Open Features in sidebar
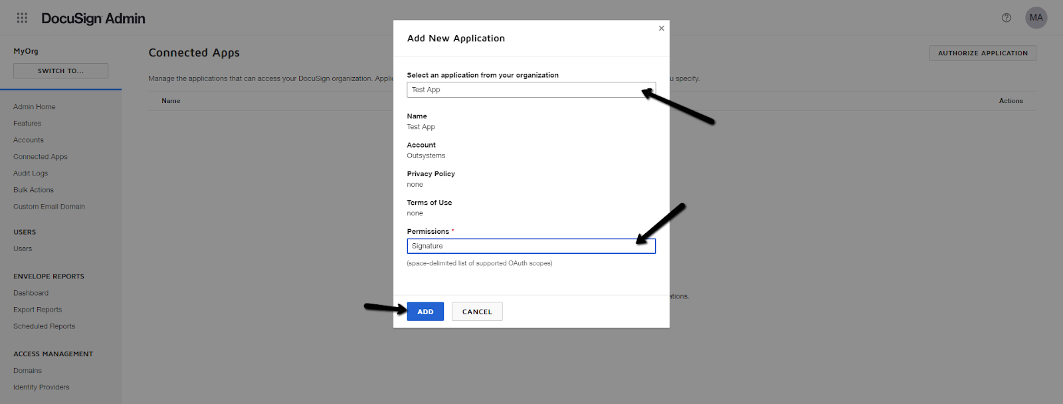The image size is (1063, 404). pyautogui.click(x=27, y=124)
